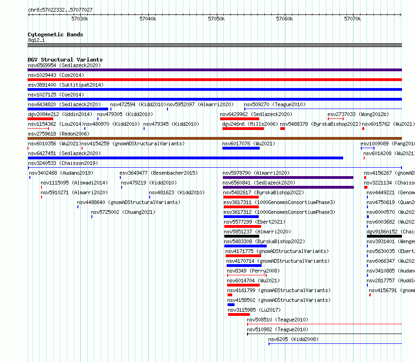
Task: Click nsv6014704 (Wu2021) label
Action: click(253, 280)
